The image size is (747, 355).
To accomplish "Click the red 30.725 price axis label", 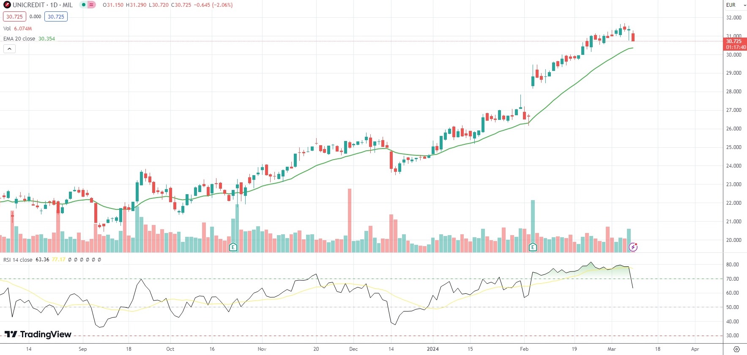I will point(735,41).
